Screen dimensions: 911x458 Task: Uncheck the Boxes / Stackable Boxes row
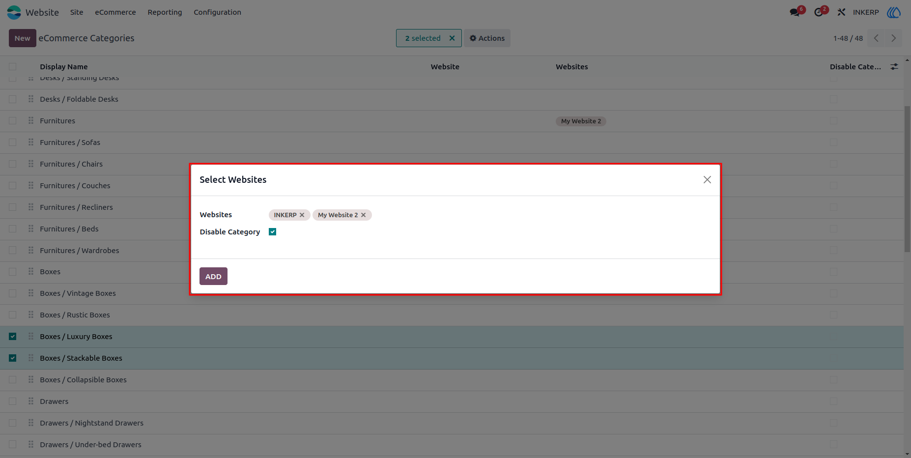pos(13,358)
